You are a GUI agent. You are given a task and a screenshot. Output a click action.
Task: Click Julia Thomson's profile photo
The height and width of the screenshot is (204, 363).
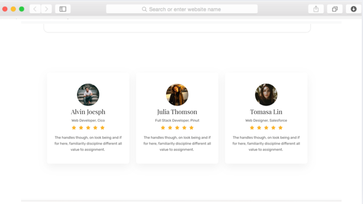(x=177, y=95)
